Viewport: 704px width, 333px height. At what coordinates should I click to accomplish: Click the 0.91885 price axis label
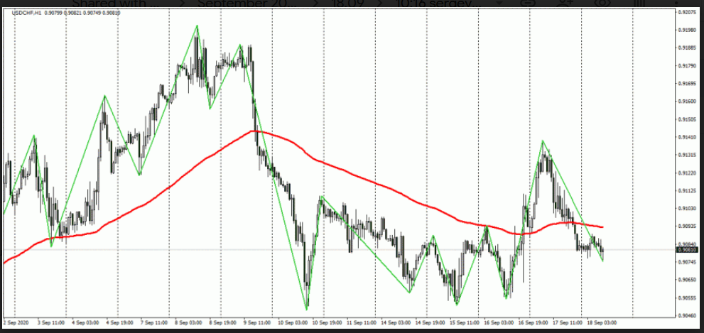tap(688, 48)
